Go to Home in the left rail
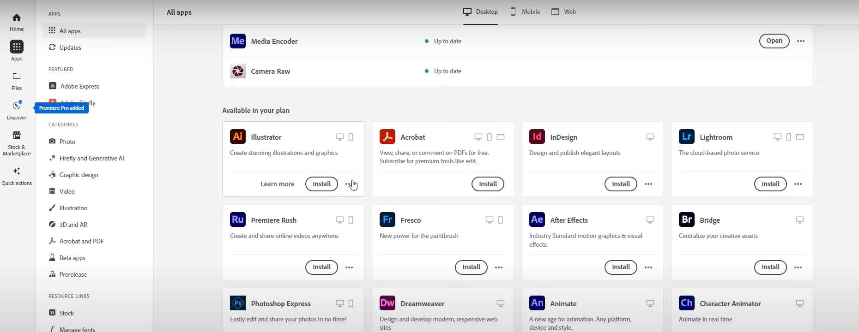 click(x=17, y=22)
